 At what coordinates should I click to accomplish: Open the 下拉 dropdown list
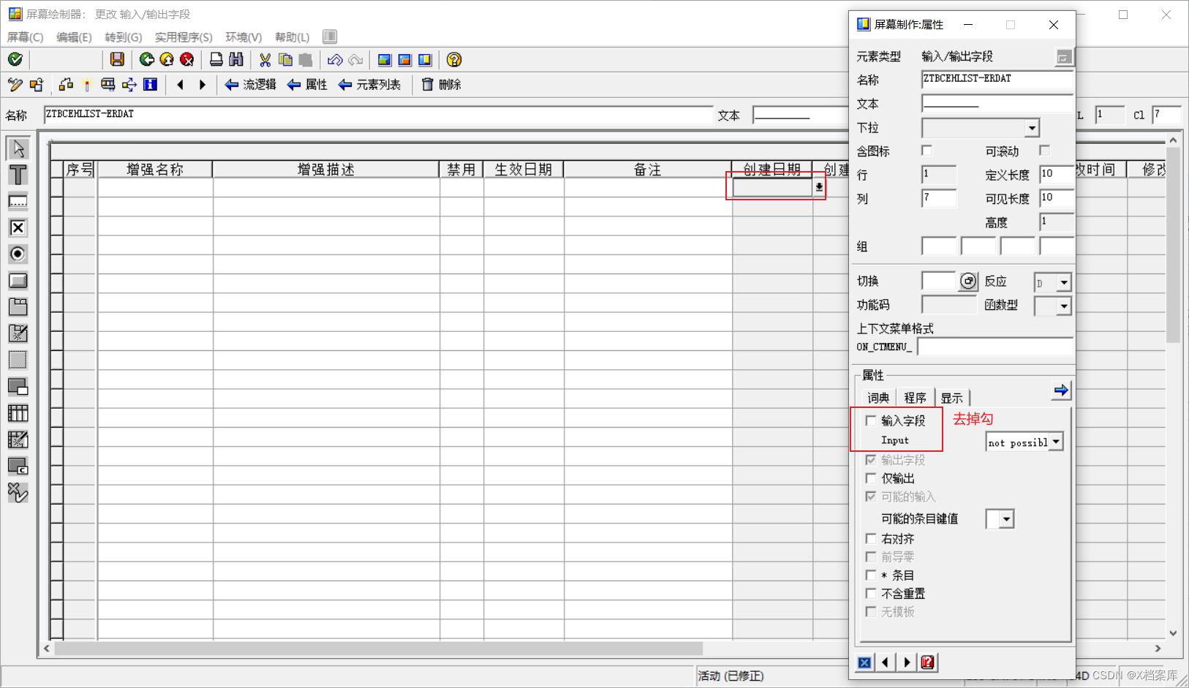[x=1032, y=128]
